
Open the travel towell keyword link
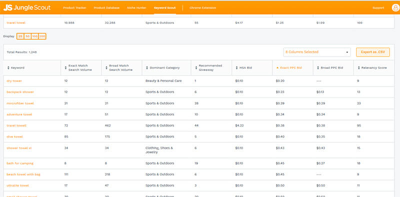[x=16, y=125]
